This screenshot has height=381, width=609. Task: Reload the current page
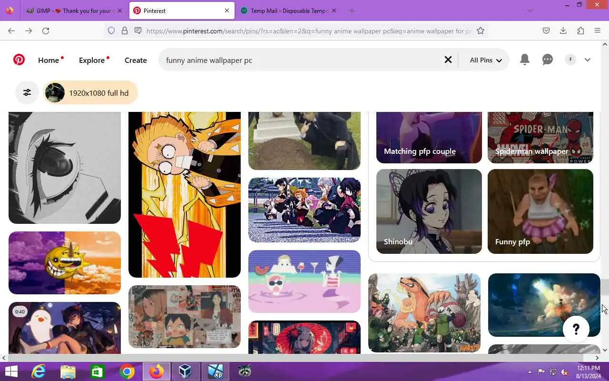click(46, 30)
